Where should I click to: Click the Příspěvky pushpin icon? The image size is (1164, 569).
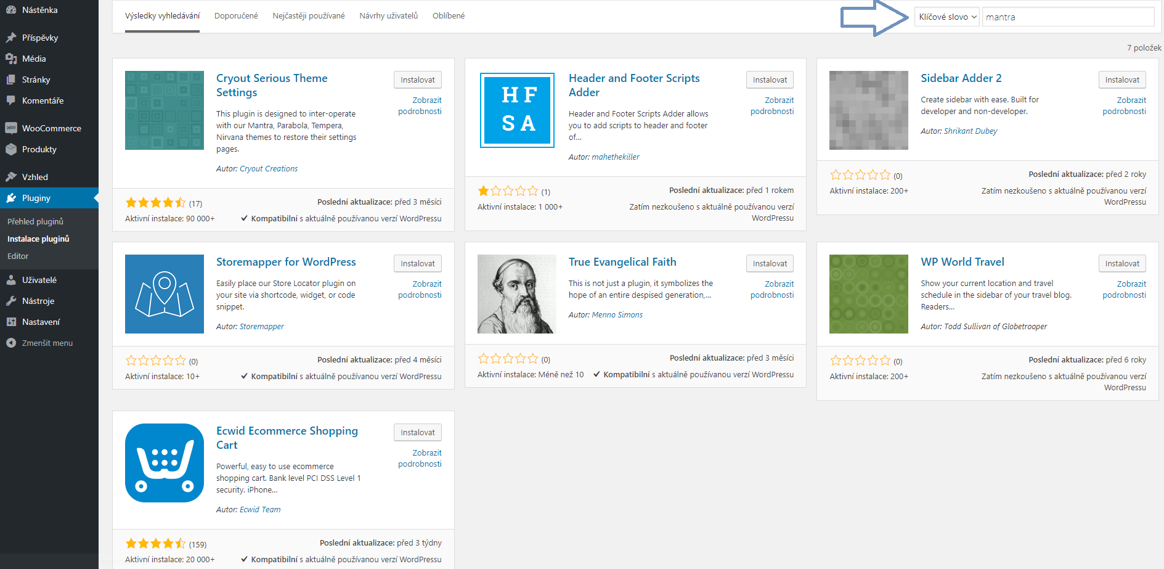click(x=11, y=38)
